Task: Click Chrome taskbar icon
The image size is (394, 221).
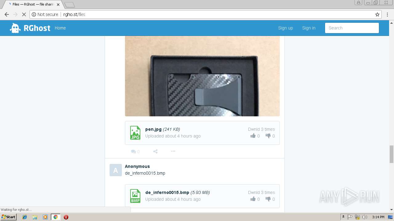Action: click(x=55, y=217)
